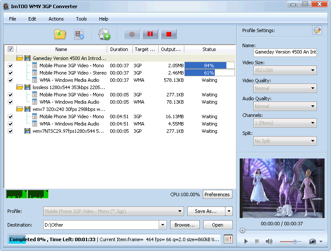The width and height of the screenshot is (331, 251).
Task: Open the Destination path dropdown
Action: click(162, 225)
